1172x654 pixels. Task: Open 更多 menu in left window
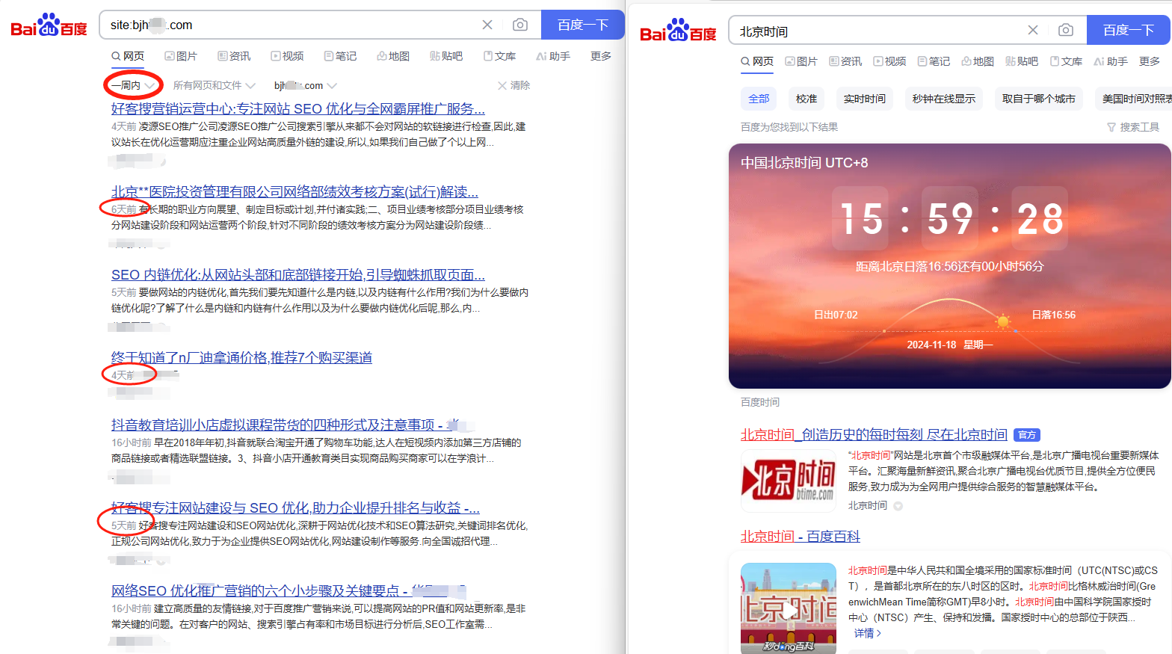click(x=601, y=56)
